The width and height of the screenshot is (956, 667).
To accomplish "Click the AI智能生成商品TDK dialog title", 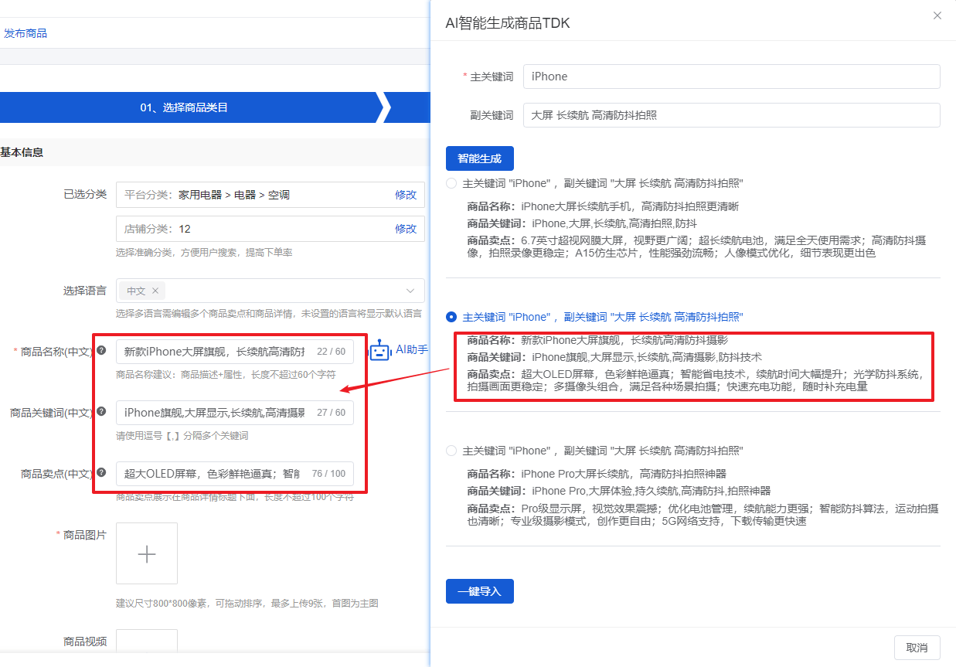I will click(x=508, y=23).
